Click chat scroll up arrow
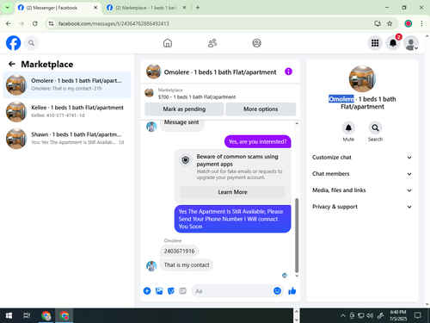Viewport: 430px width, 323px height. click(297, 123)
